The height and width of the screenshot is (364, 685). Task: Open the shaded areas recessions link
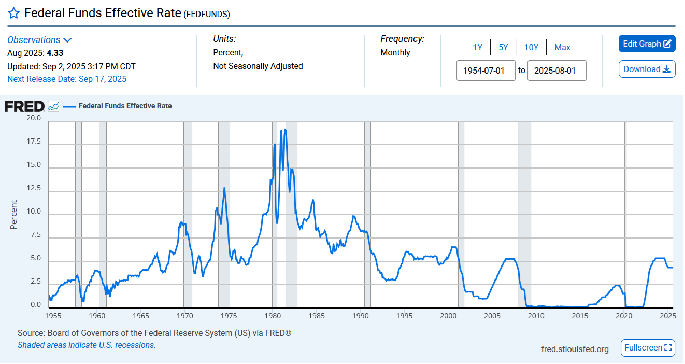87,345
